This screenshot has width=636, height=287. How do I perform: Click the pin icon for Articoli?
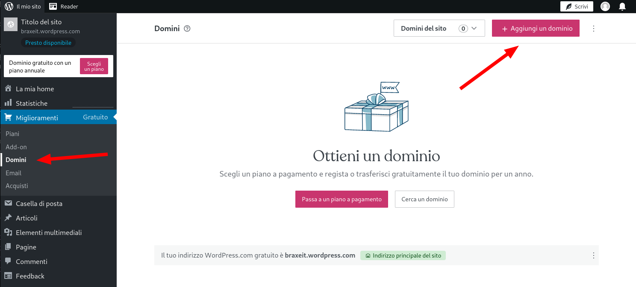point(8,218)
